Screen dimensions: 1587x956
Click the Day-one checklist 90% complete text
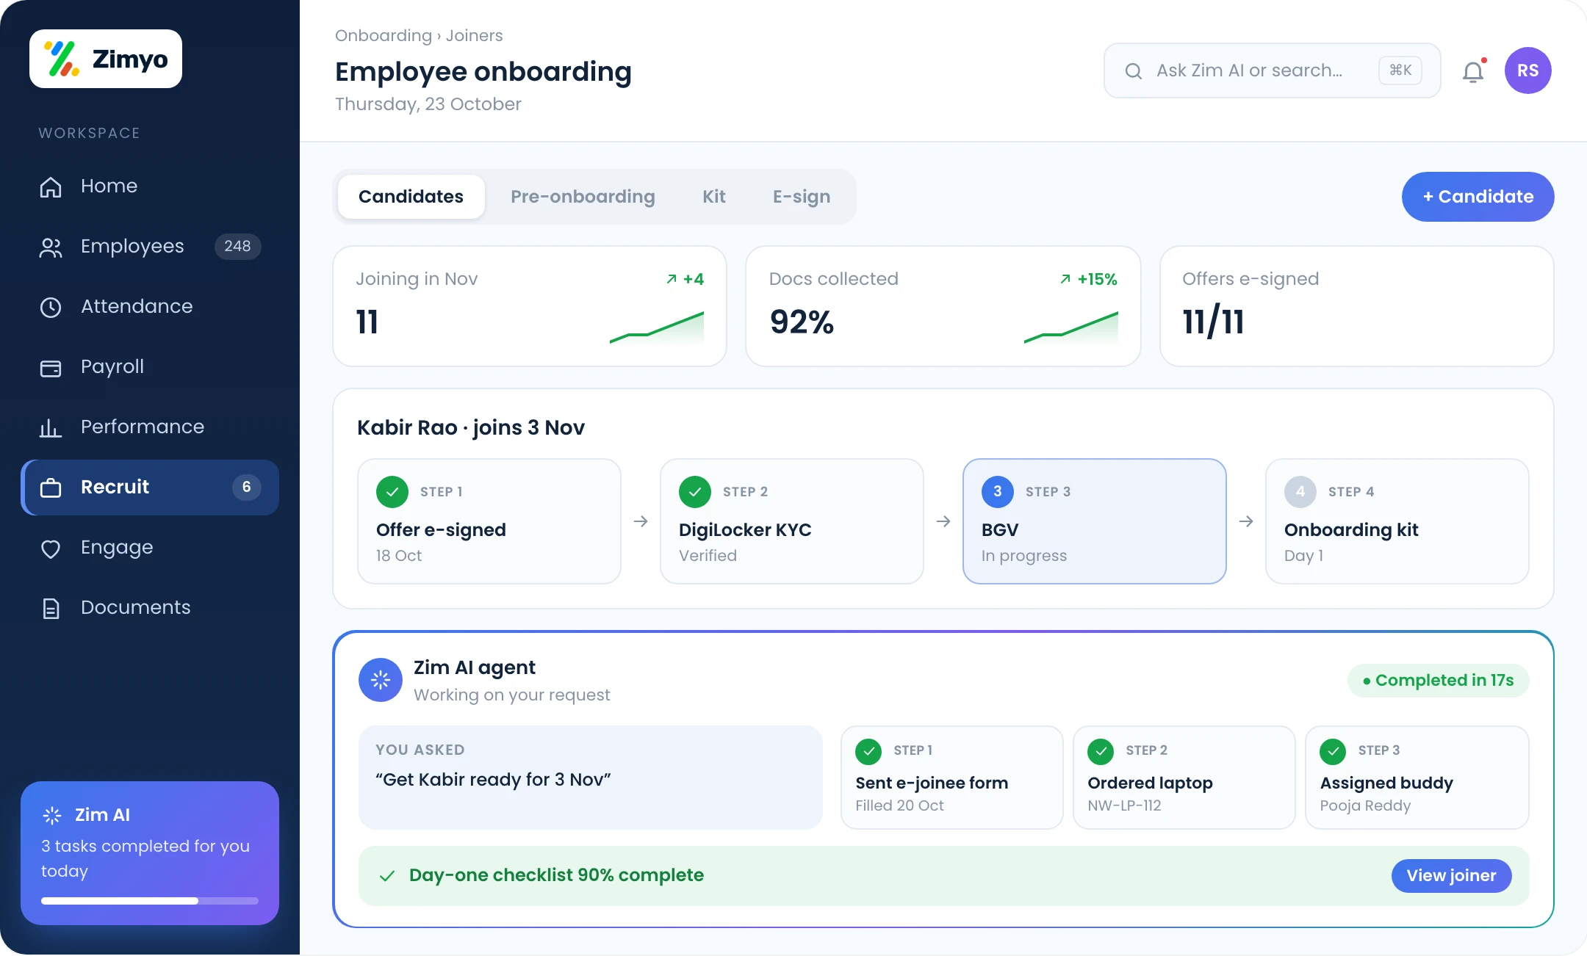556,875
